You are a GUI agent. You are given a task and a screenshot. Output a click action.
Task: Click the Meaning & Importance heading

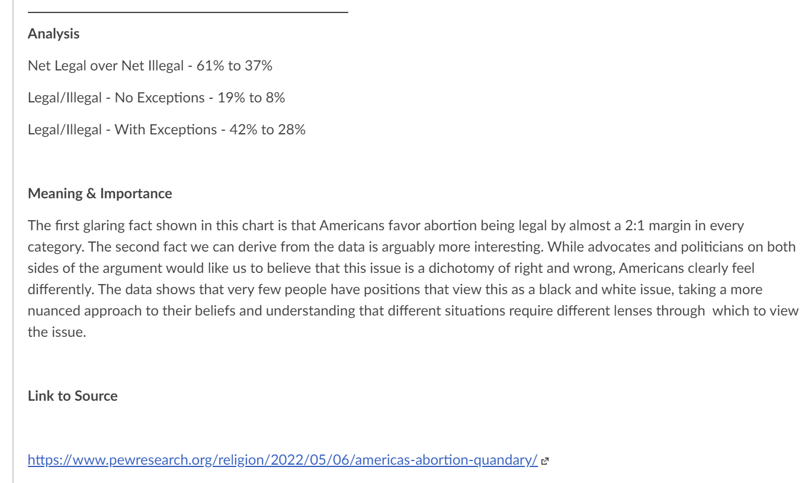click(x=100, y=194)
